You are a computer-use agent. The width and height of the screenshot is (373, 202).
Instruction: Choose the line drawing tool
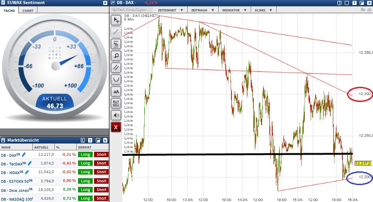click(116, 32)
